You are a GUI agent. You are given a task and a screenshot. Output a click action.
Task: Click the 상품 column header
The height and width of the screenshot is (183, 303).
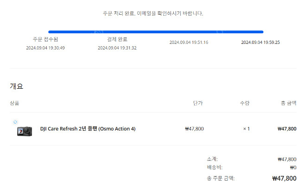click(14, 103)
